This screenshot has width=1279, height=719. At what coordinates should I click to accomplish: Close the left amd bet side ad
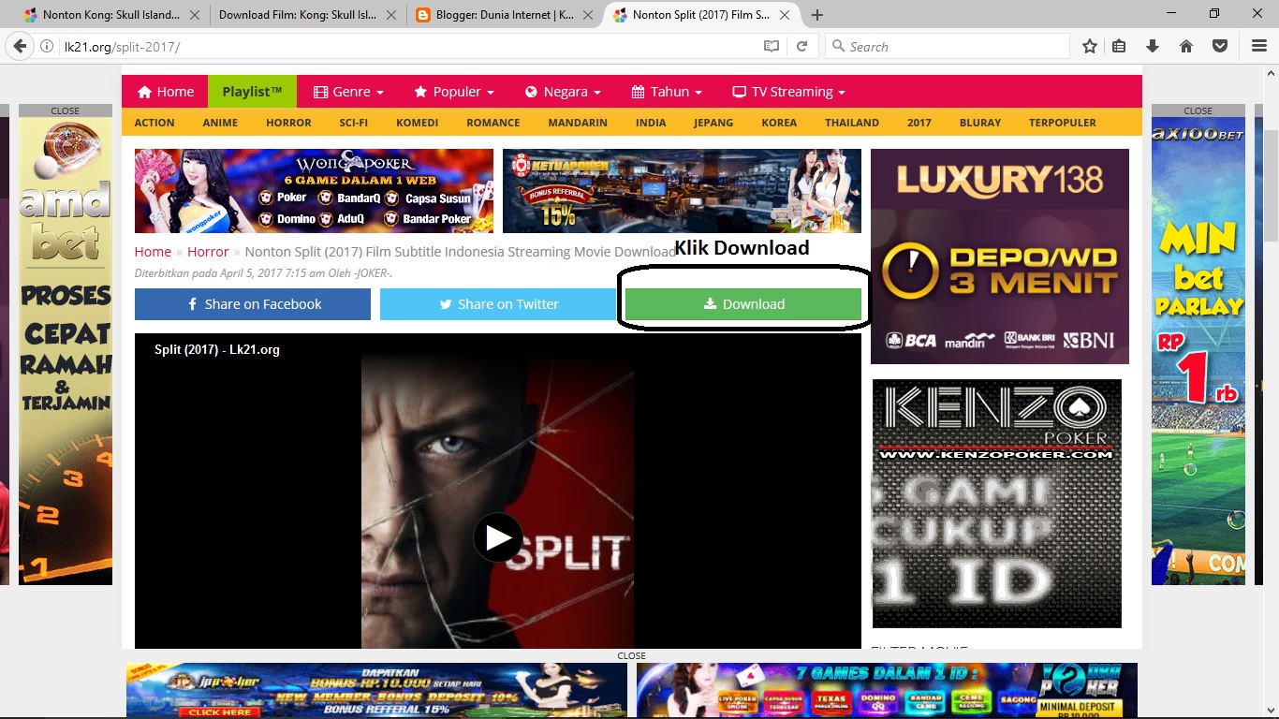pos(66,110)
